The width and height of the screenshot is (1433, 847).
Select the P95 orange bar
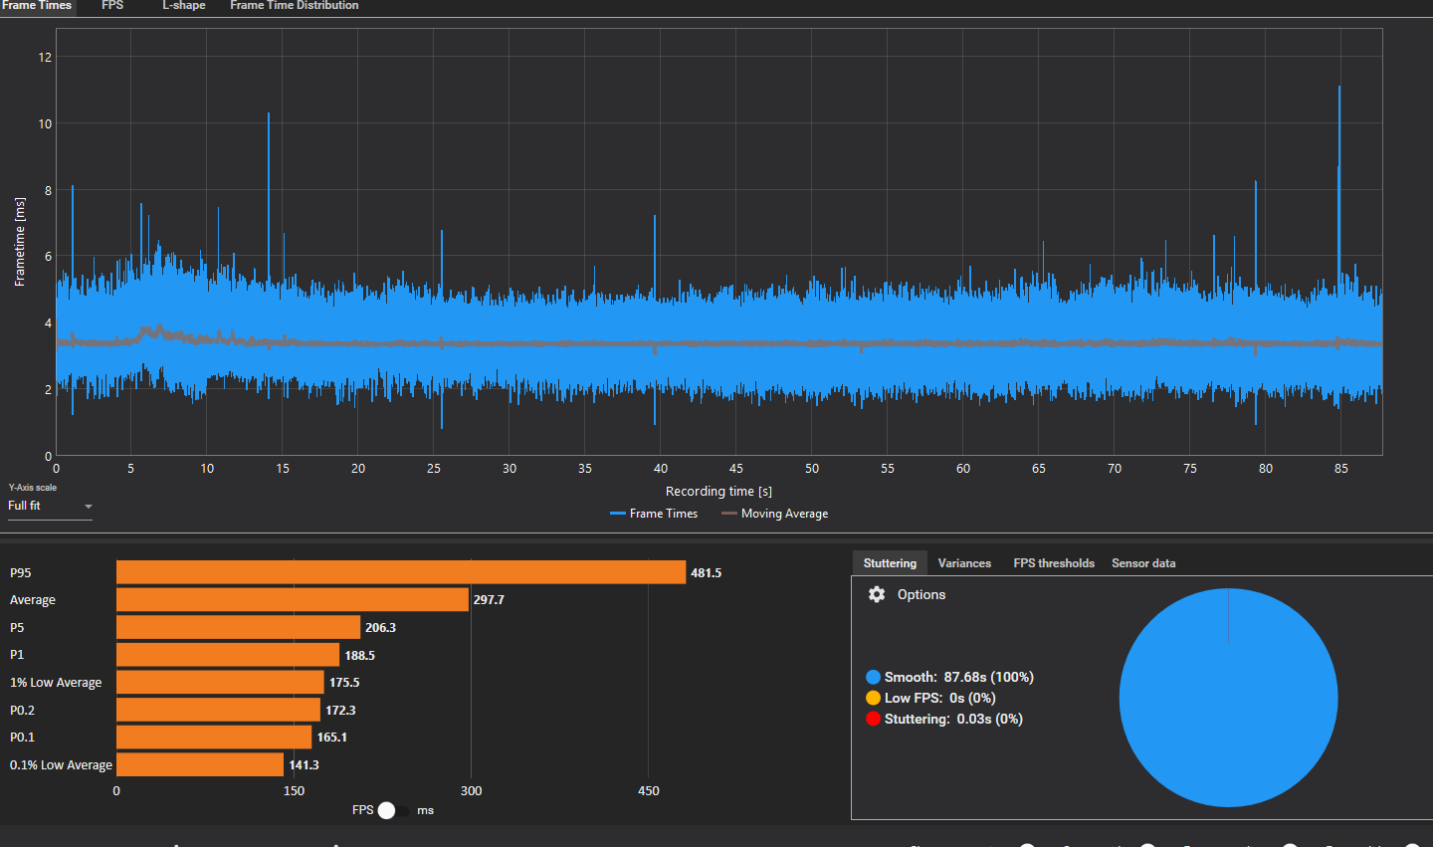[401, 572]
